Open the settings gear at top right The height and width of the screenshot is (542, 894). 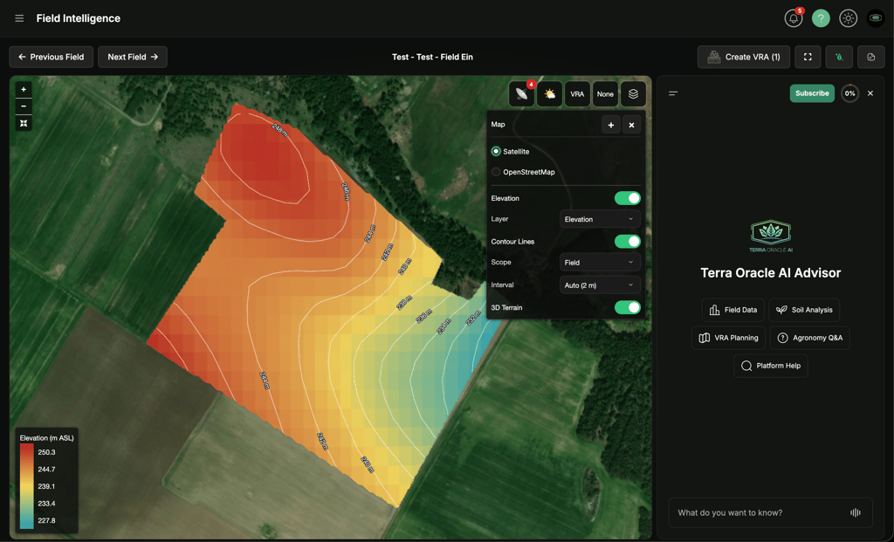tap(848, 18)
